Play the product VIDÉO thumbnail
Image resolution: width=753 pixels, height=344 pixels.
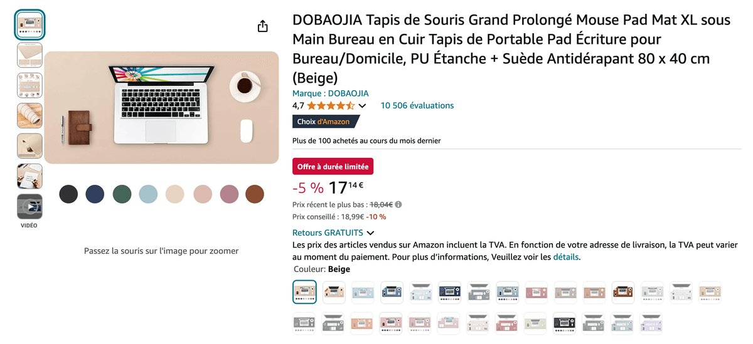click(x=29, y=206)
